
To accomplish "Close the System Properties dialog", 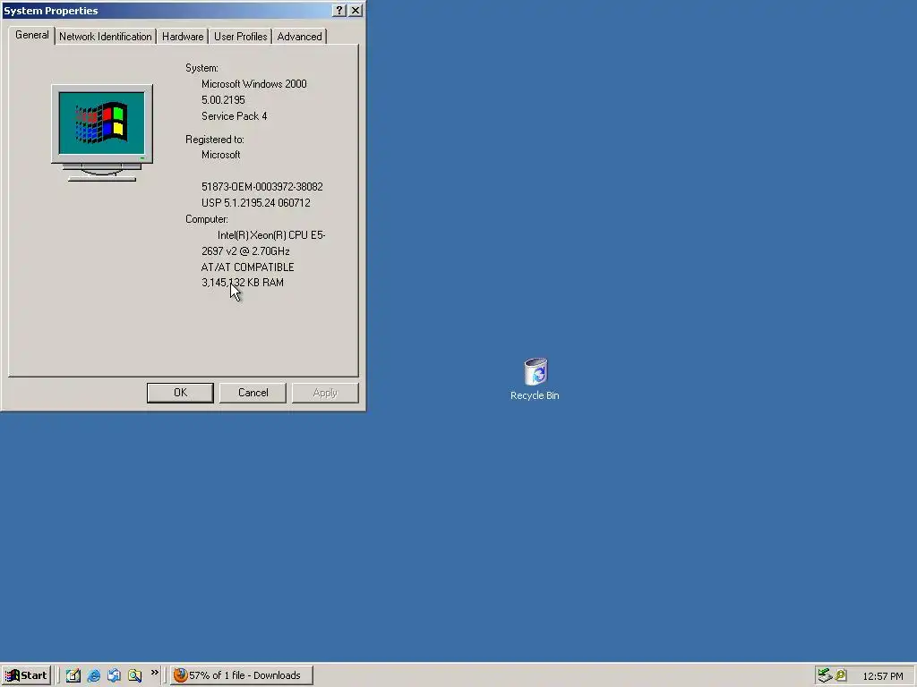I will [356, 11].
